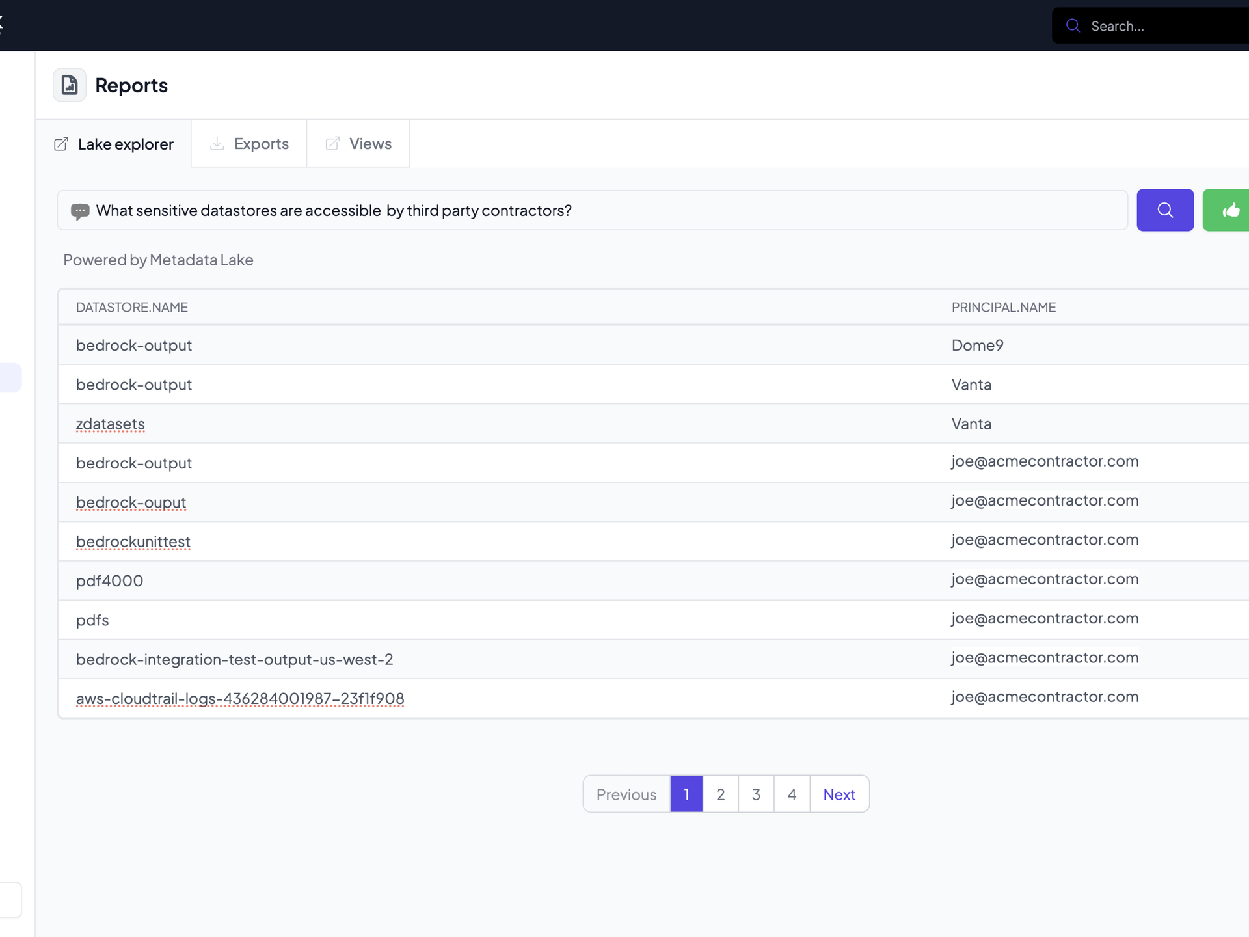Open the bedrockunittest datastore entry
Viewport: 1249px width, 937px height.
pyautogui.click(x=133, y=542)
